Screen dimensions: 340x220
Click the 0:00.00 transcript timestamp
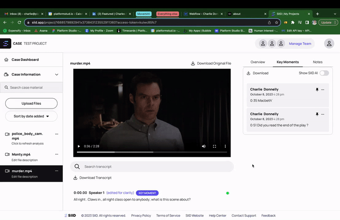pos(80,193)
